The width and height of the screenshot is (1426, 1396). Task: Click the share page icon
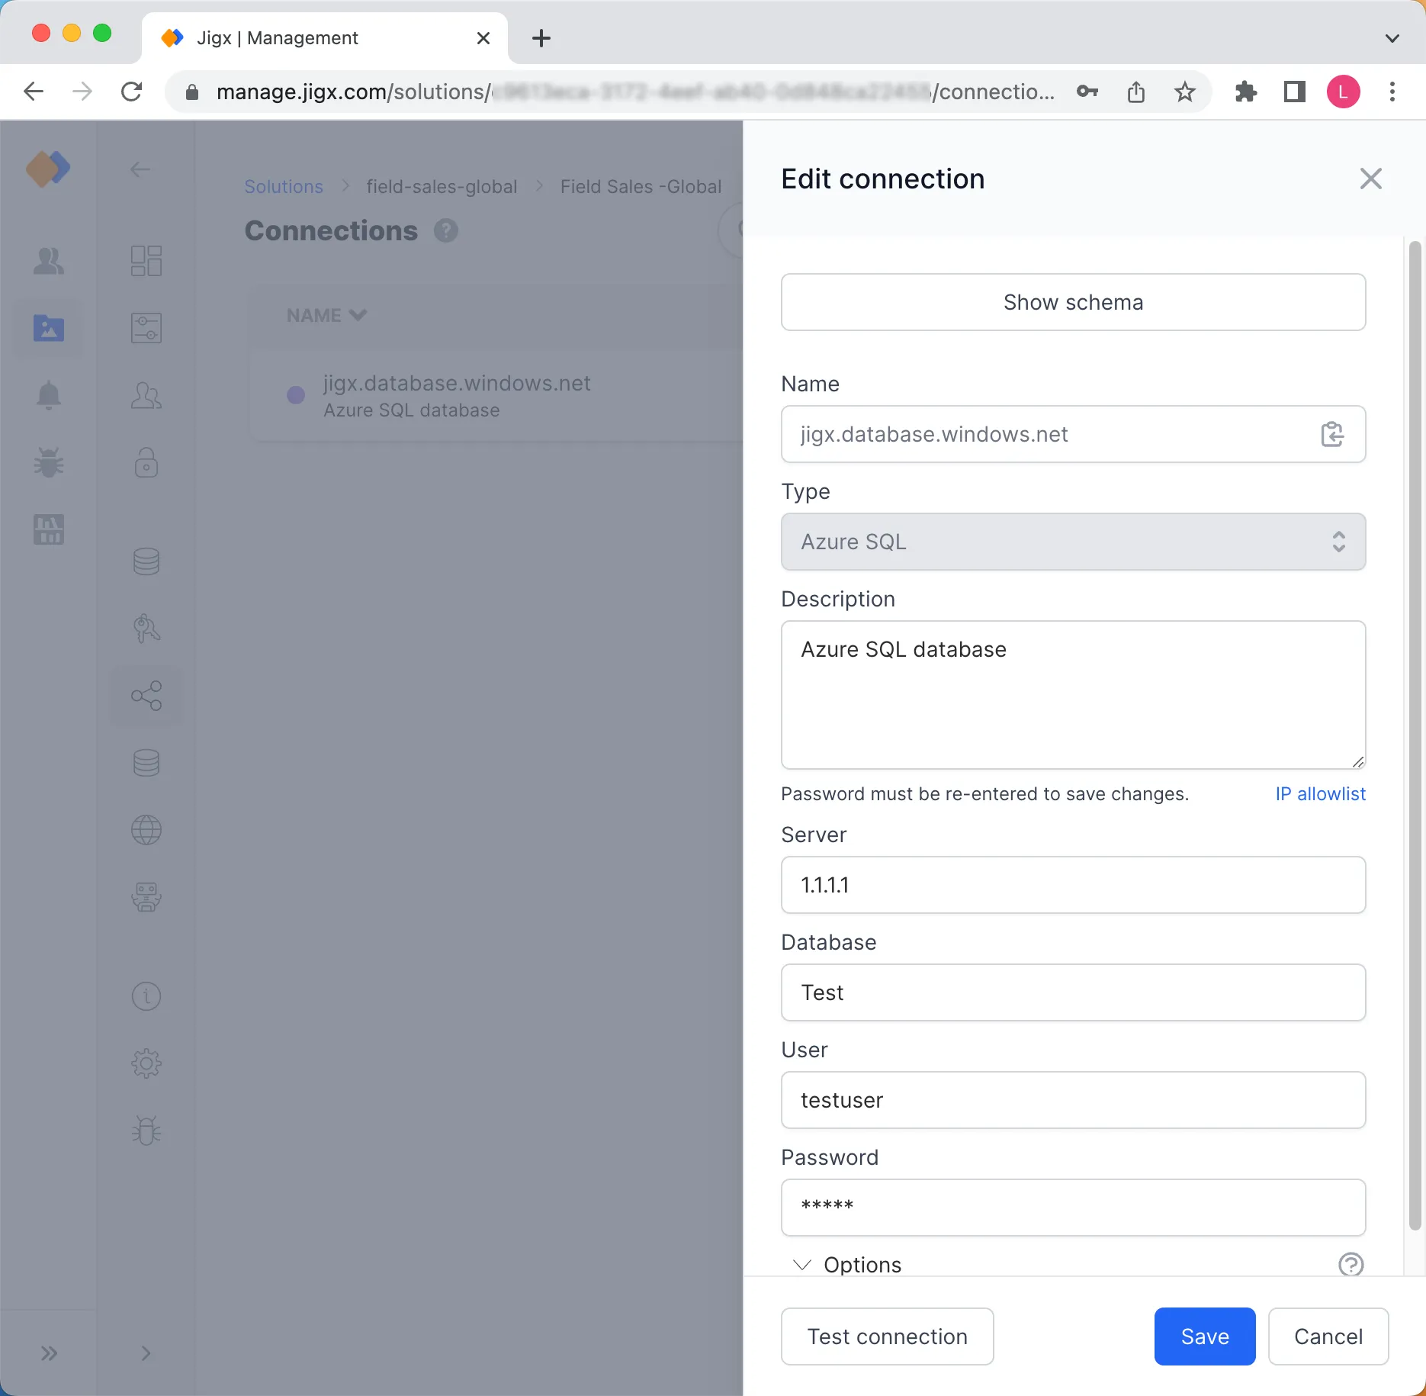1136,92
